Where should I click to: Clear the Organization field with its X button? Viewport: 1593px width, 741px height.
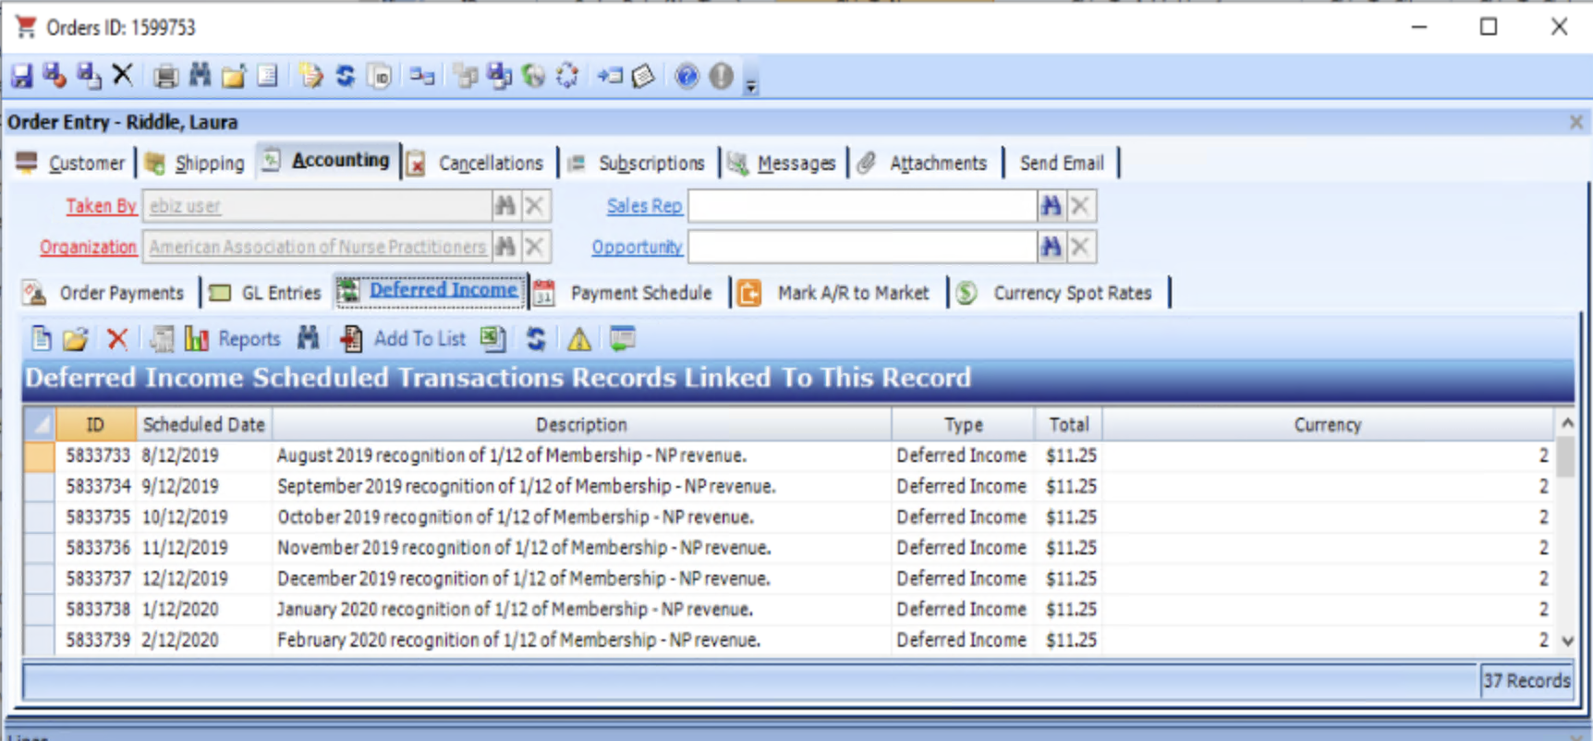coord(534,247)
